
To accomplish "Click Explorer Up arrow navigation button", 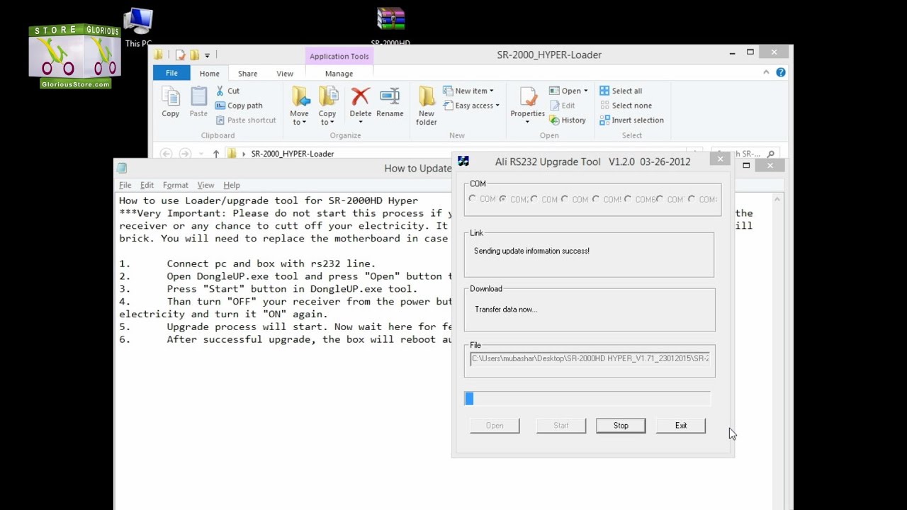I will pos(216,154).
